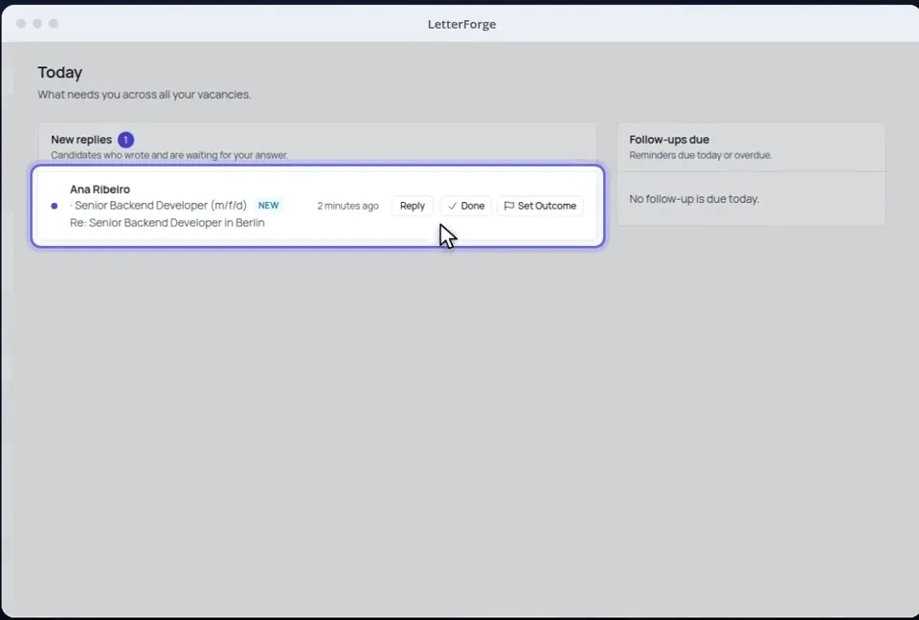919x620 pixels.
Task: Click the 'Today' page heading
Action: pyautogui.click(x=59, y=73)
